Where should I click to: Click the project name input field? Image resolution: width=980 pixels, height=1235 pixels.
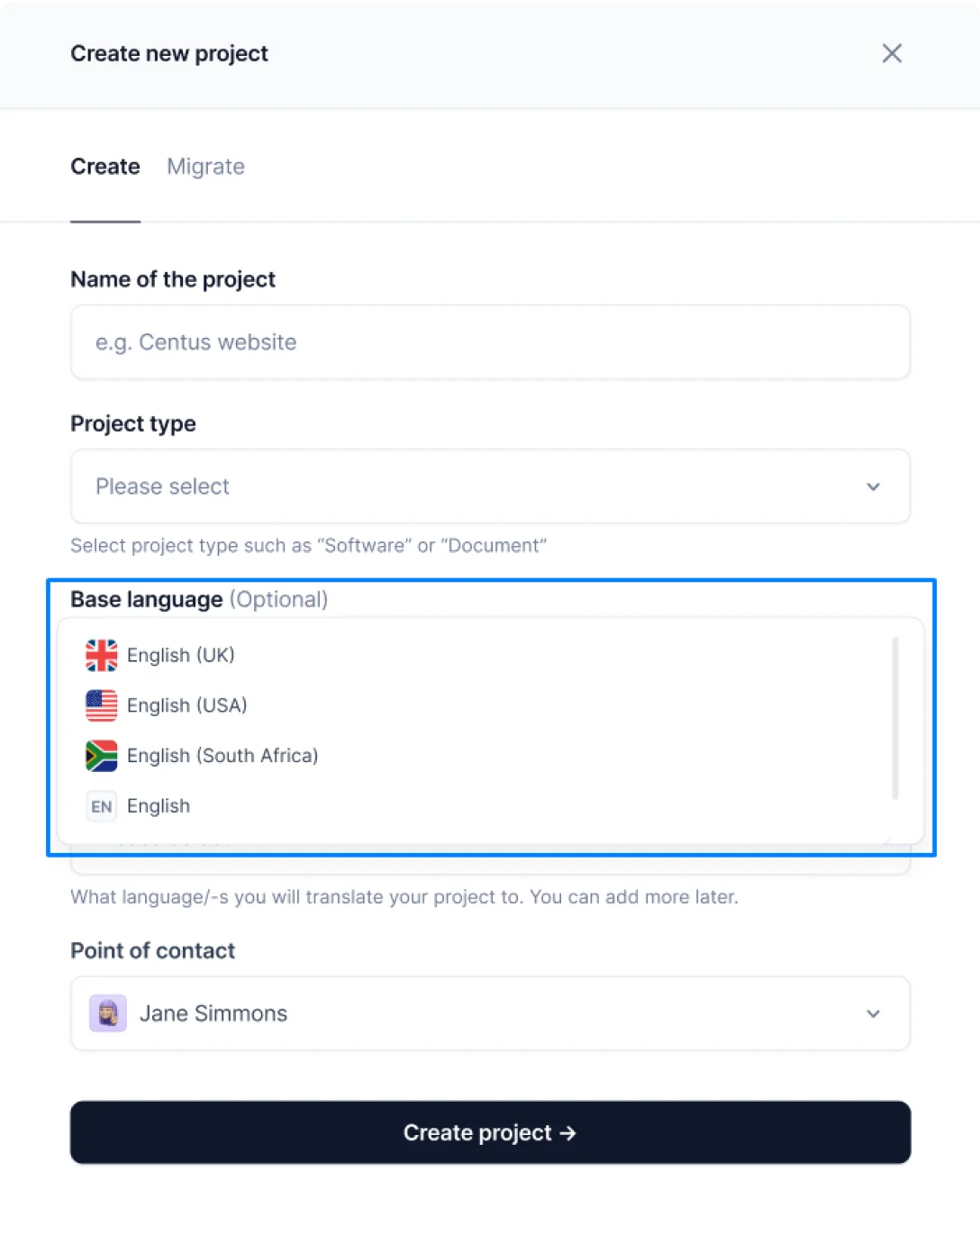click(x=490, y=342)
